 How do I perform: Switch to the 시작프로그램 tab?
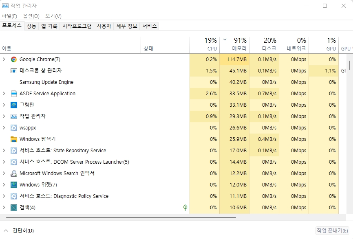[x=77, y=26]
